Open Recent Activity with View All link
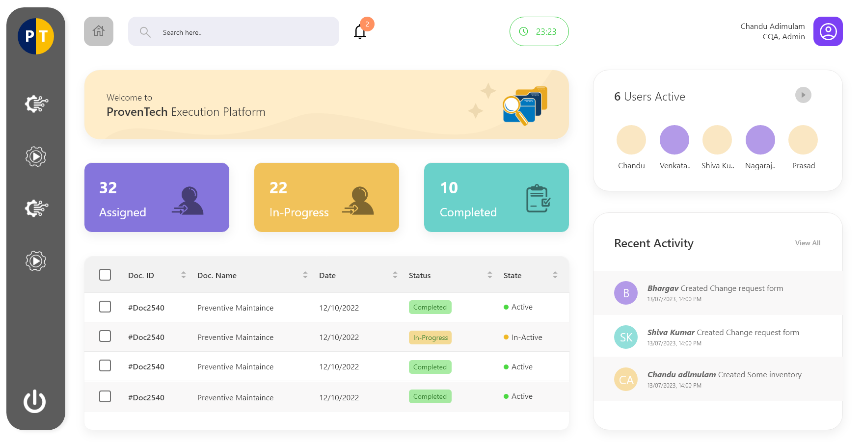The height and width of the screenshot is (442, 863). [x=807, y=243]
